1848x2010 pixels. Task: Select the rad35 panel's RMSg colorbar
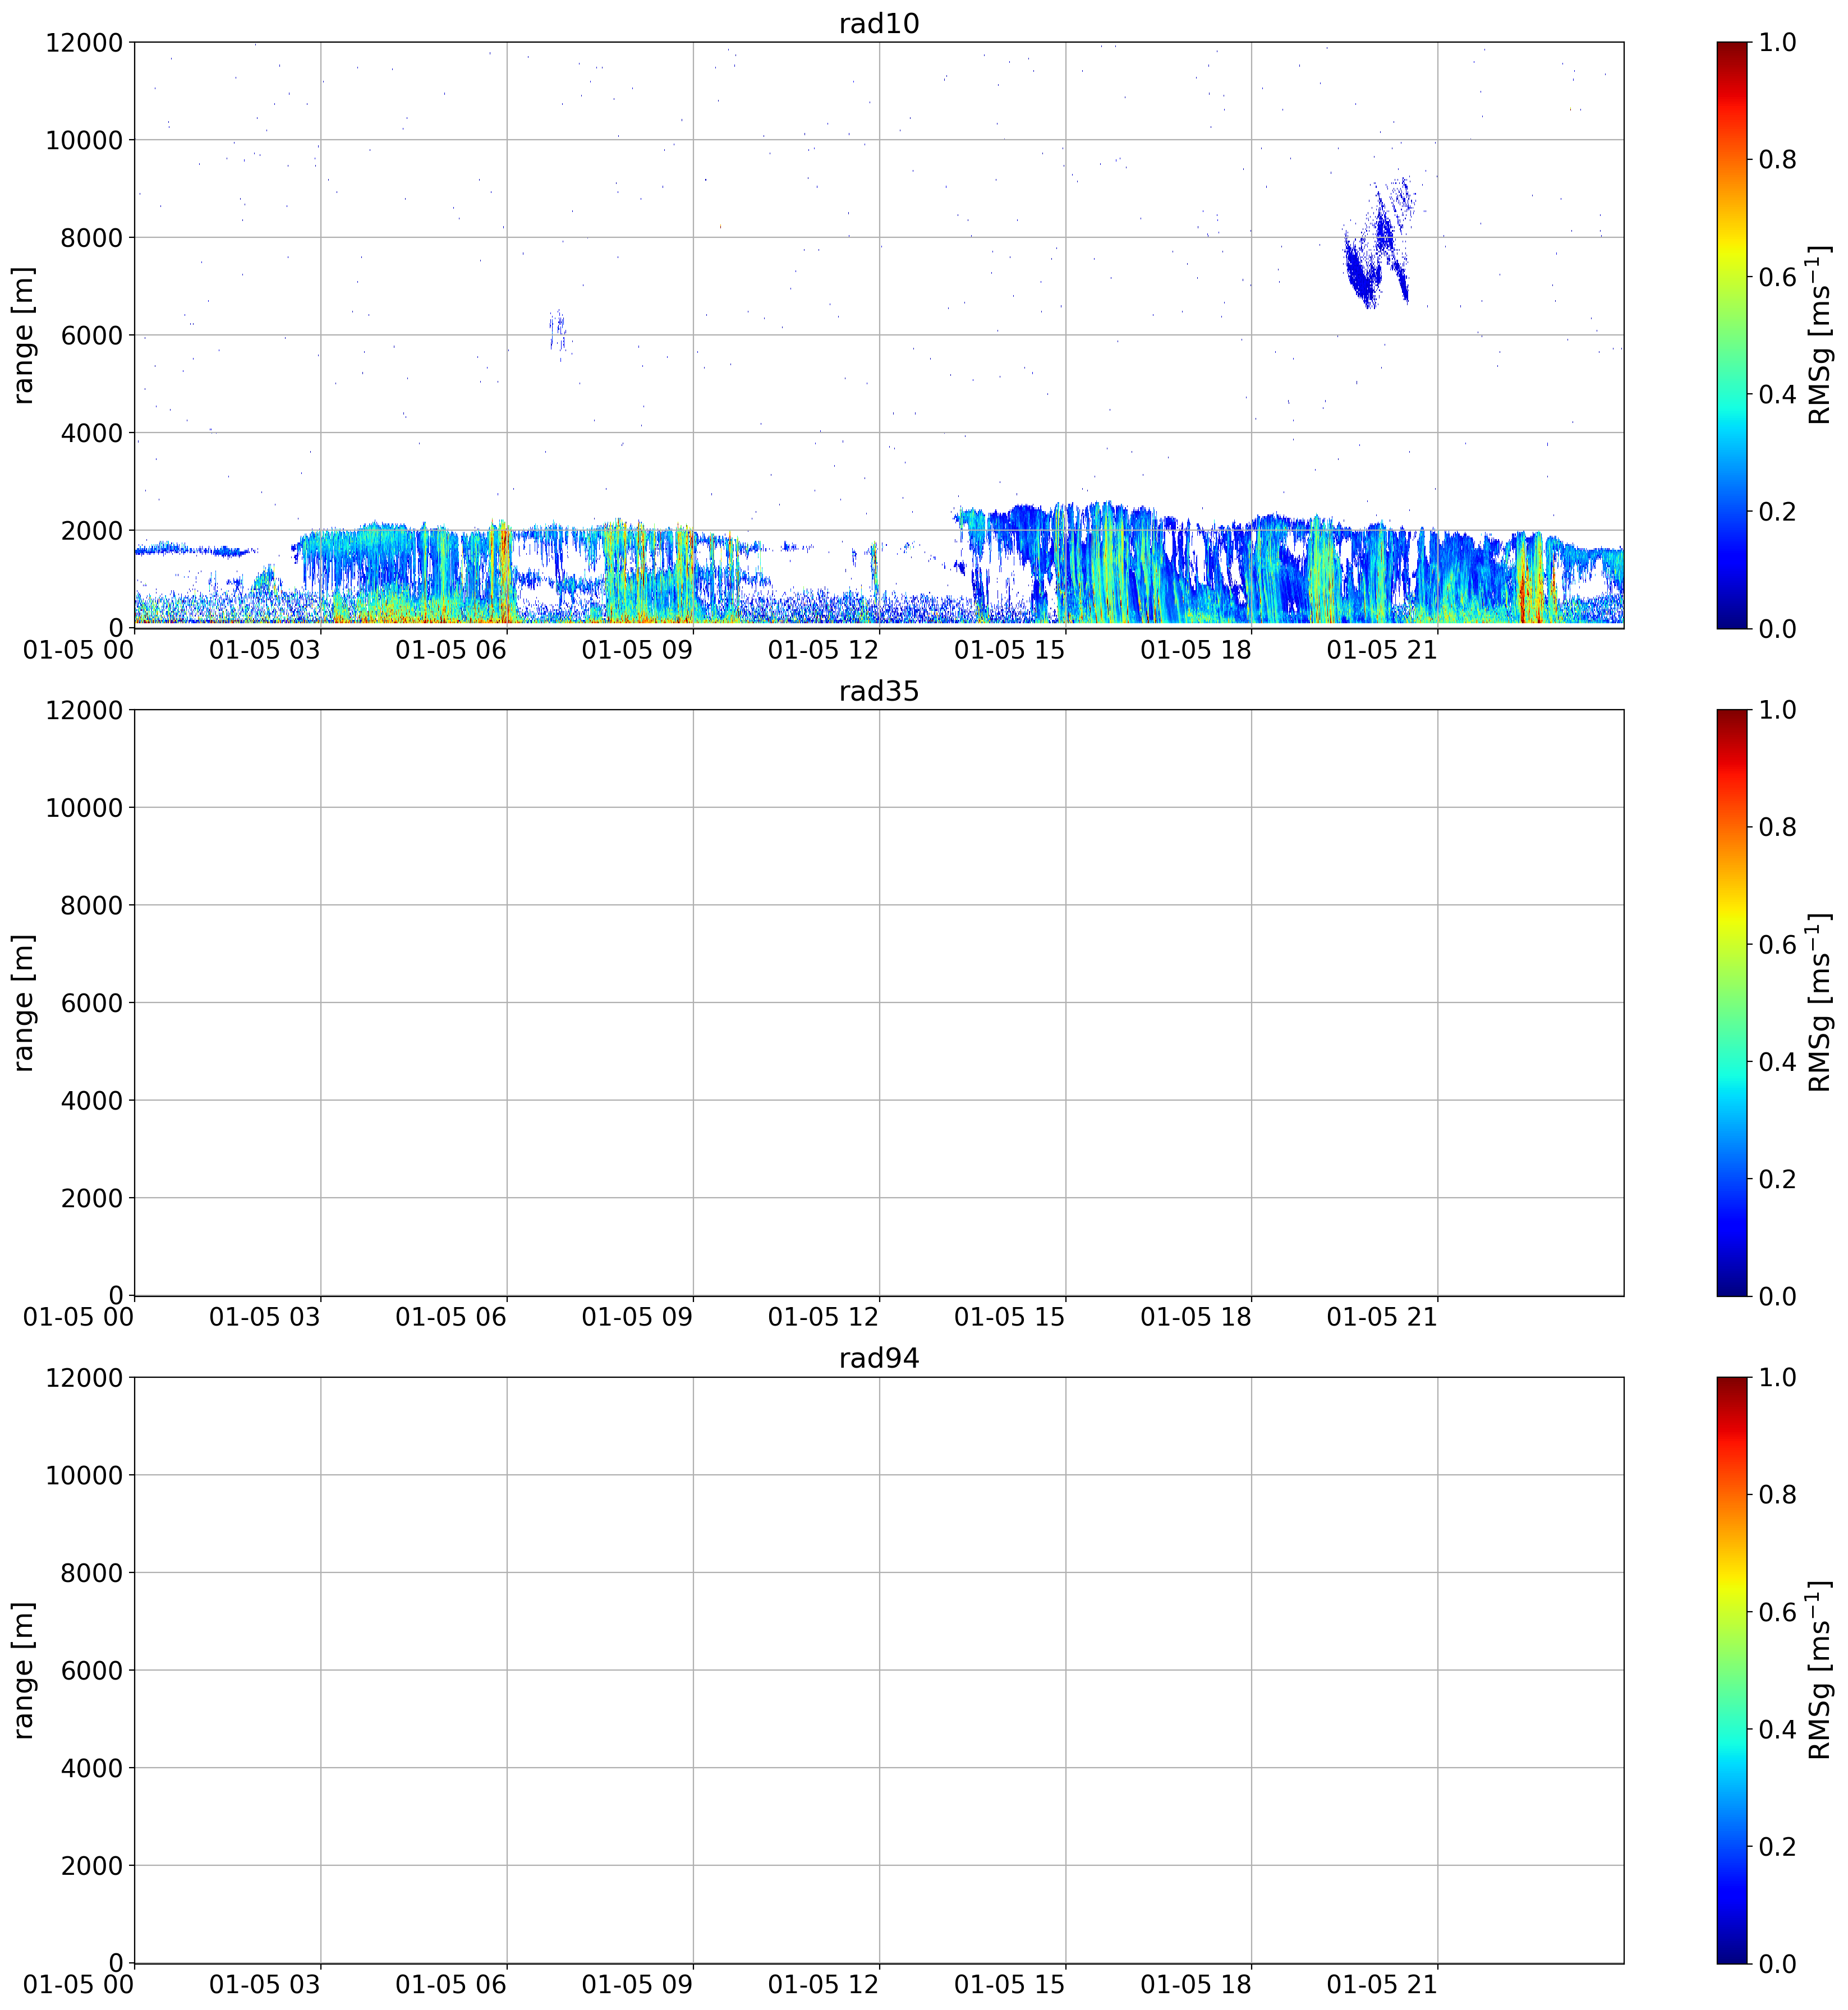(x=1732, y=1002)
